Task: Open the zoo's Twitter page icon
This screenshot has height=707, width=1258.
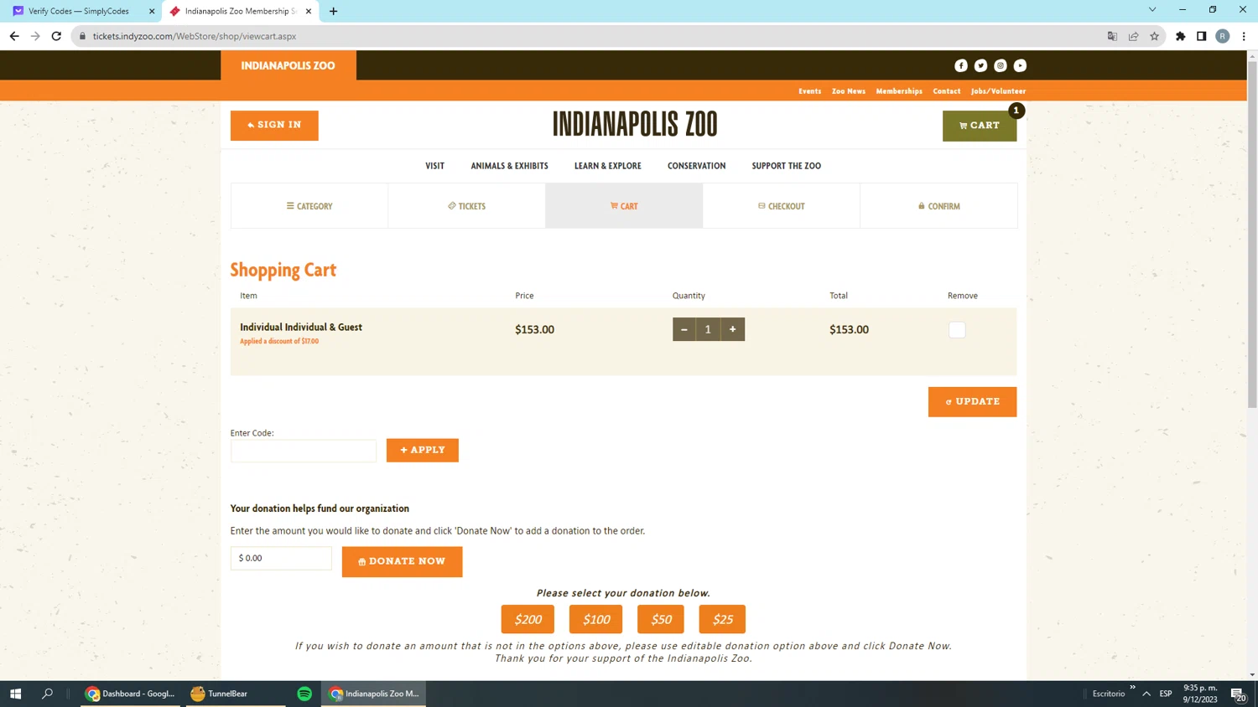Action: [980, 65]
